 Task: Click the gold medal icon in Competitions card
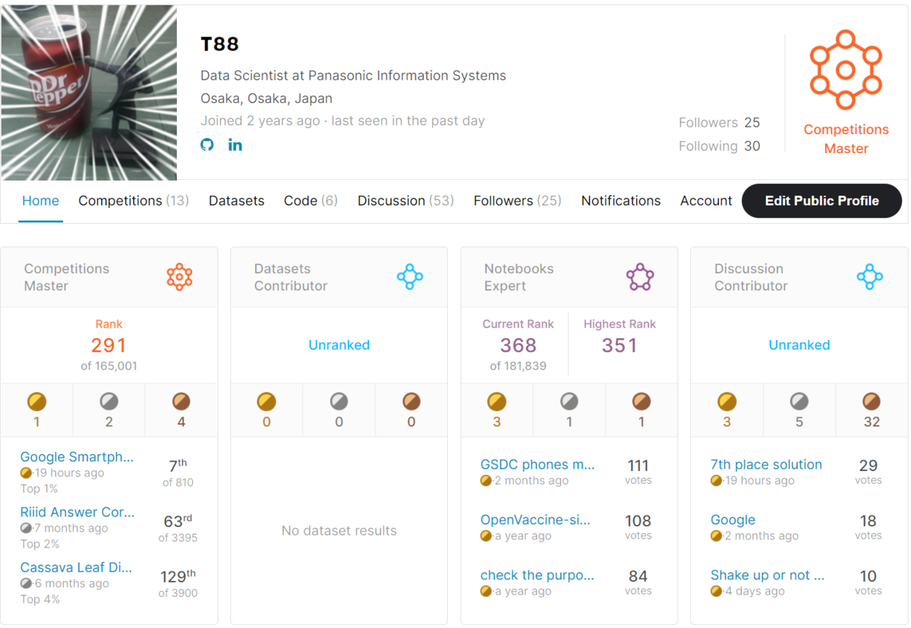pyautogui.click(x=36, y=401)
